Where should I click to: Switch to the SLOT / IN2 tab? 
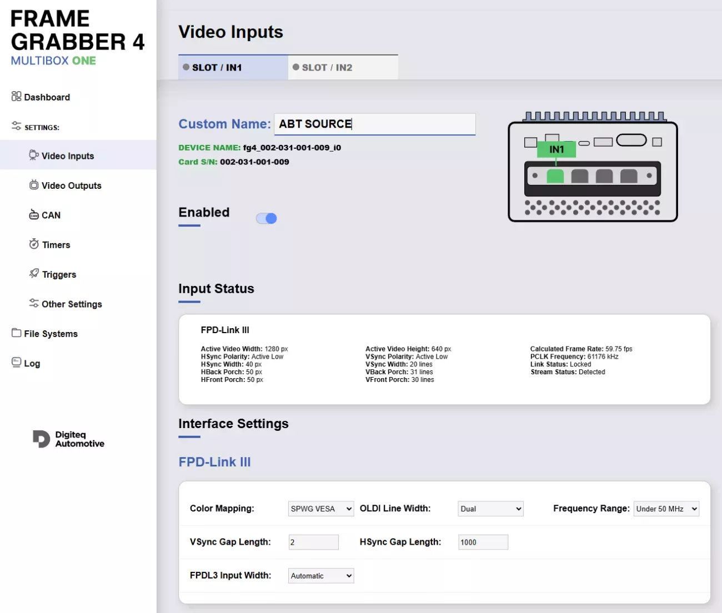tap(343, 68)
